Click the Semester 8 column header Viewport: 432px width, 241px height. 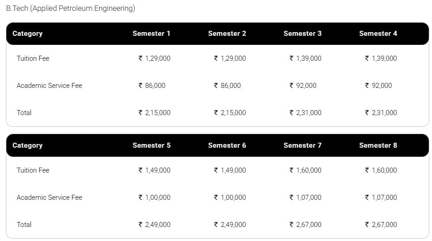coord(378,145)
